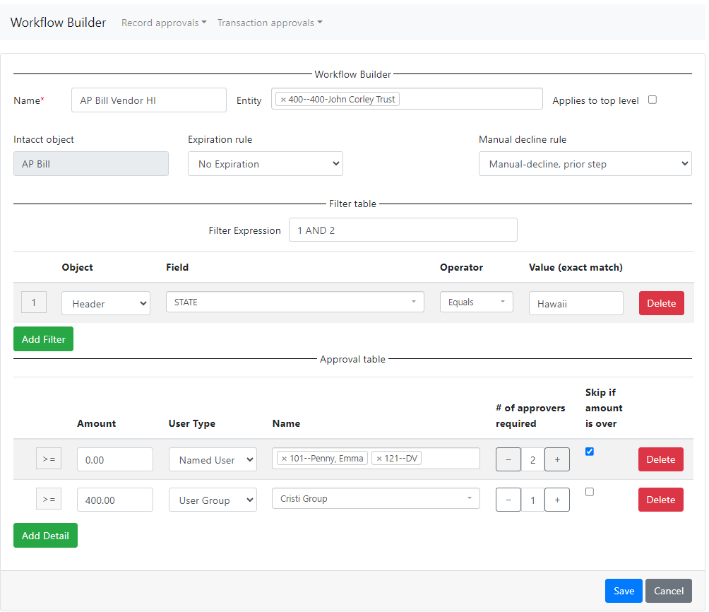Open the Transaction approvals menu
709x612 pixels.
point(269,23)
